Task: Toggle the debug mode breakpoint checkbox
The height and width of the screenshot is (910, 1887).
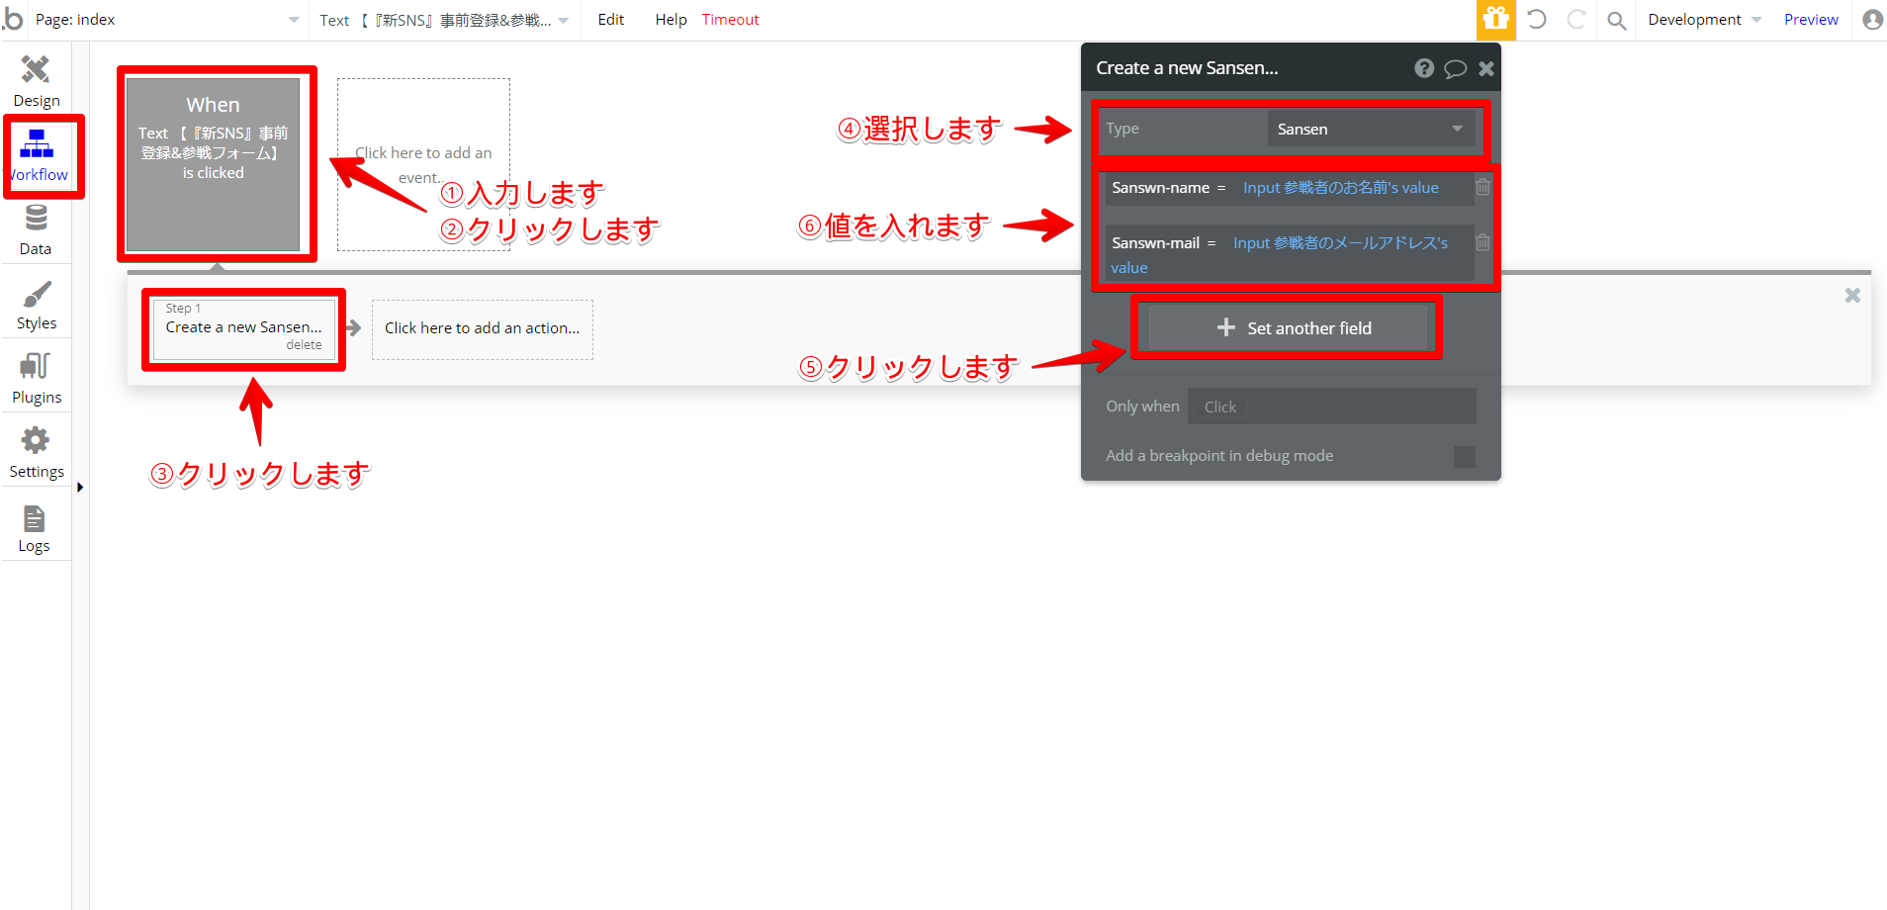Action: (x=1465, y=456)
